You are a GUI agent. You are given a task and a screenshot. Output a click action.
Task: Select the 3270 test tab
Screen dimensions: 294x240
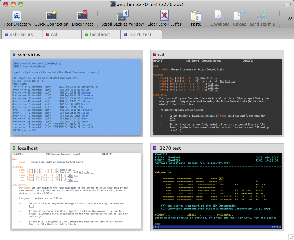tap(141, 35)
